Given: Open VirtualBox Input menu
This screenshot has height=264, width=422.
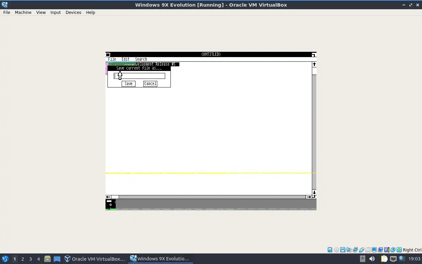Looking at the screenshot, I should point(55,12).
